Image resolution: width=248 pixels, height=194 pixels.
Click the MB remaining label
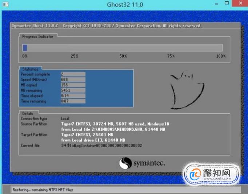pos(32,90)
